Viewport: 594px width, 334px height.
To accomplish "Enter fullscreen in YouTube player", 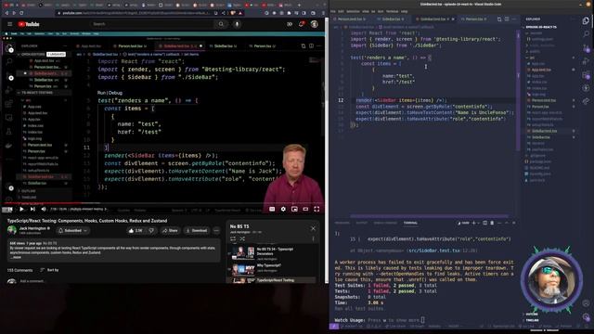I will pos(316,209).
